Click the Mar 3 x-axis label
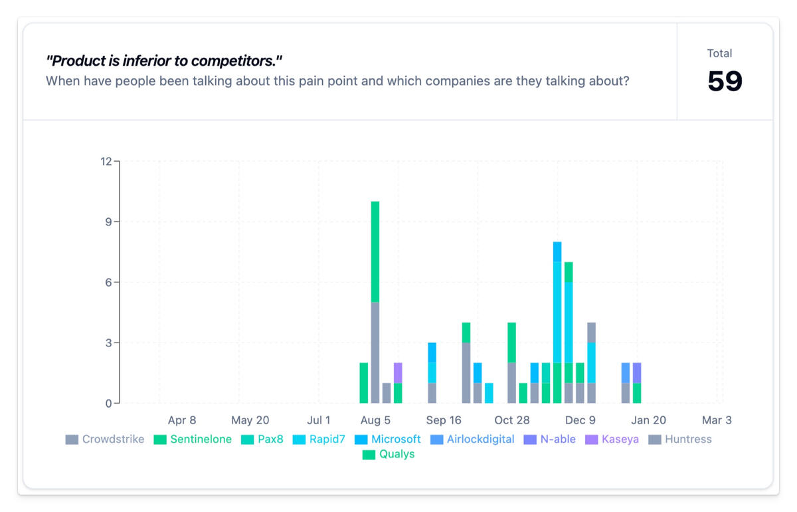Screen dimensions: 797x512 coord(717,420)
